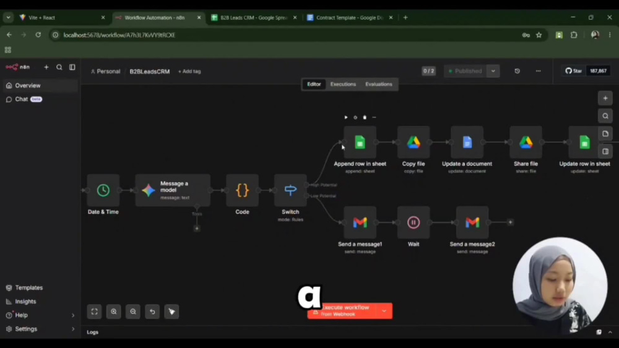This screenshot has height=348, width=619.
Task: Click the Published status button
Action: tap(465, 71)
